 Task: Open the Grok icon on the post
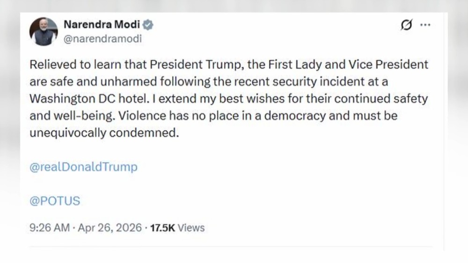click(407, 25)
